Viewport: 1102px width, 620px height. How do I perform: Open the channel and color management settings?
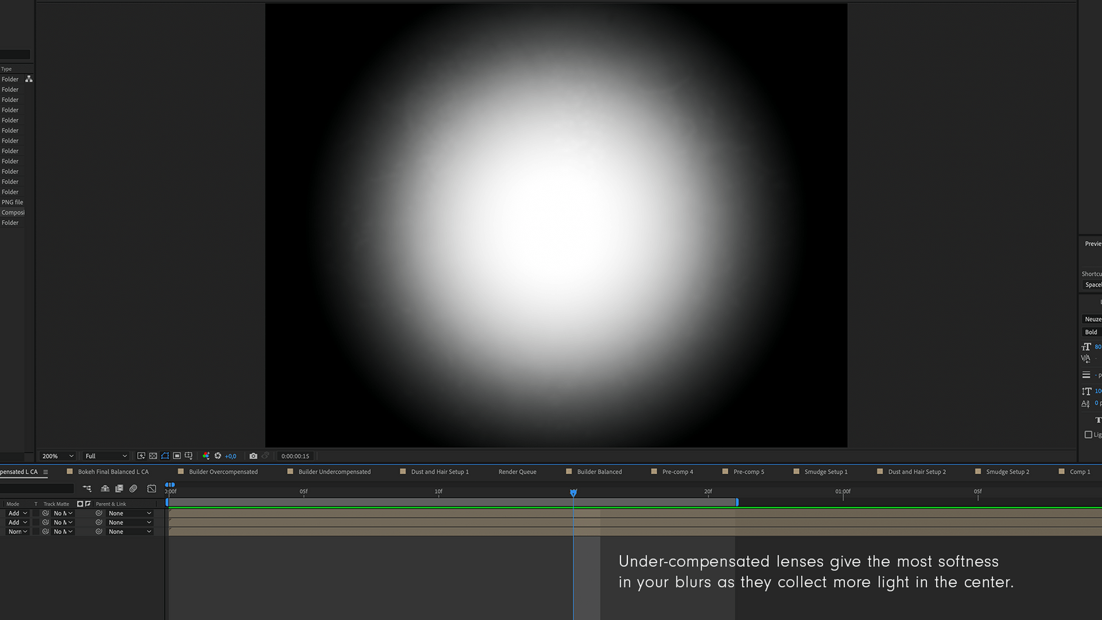coord(206,456)
